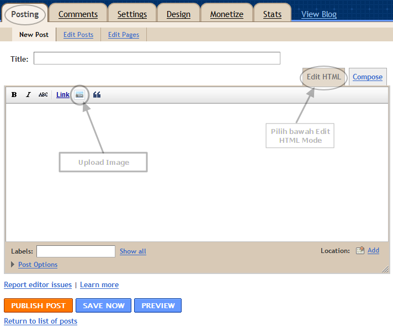Click the PUBLISH POST button

(x=38, y=305)
